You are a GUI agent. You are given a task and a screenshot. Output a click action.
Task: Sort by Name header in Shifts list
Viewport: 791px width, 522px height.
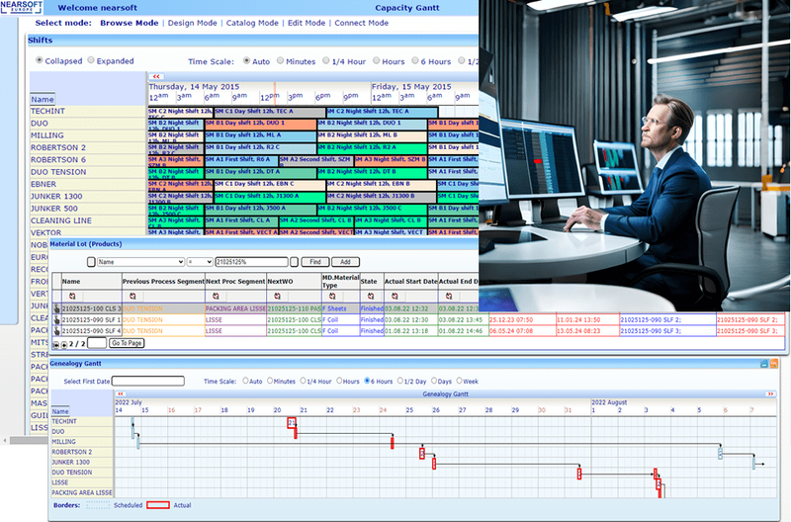43,99
